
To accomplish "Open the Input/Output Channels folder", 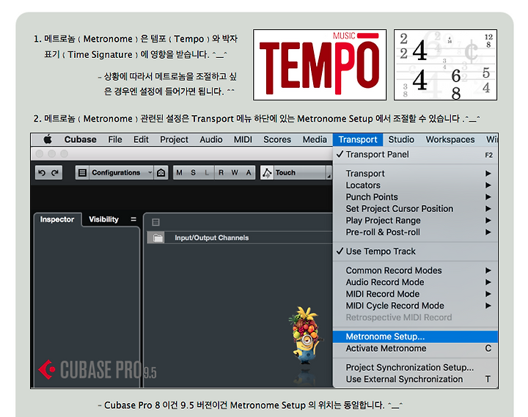I will coord(158,238).
